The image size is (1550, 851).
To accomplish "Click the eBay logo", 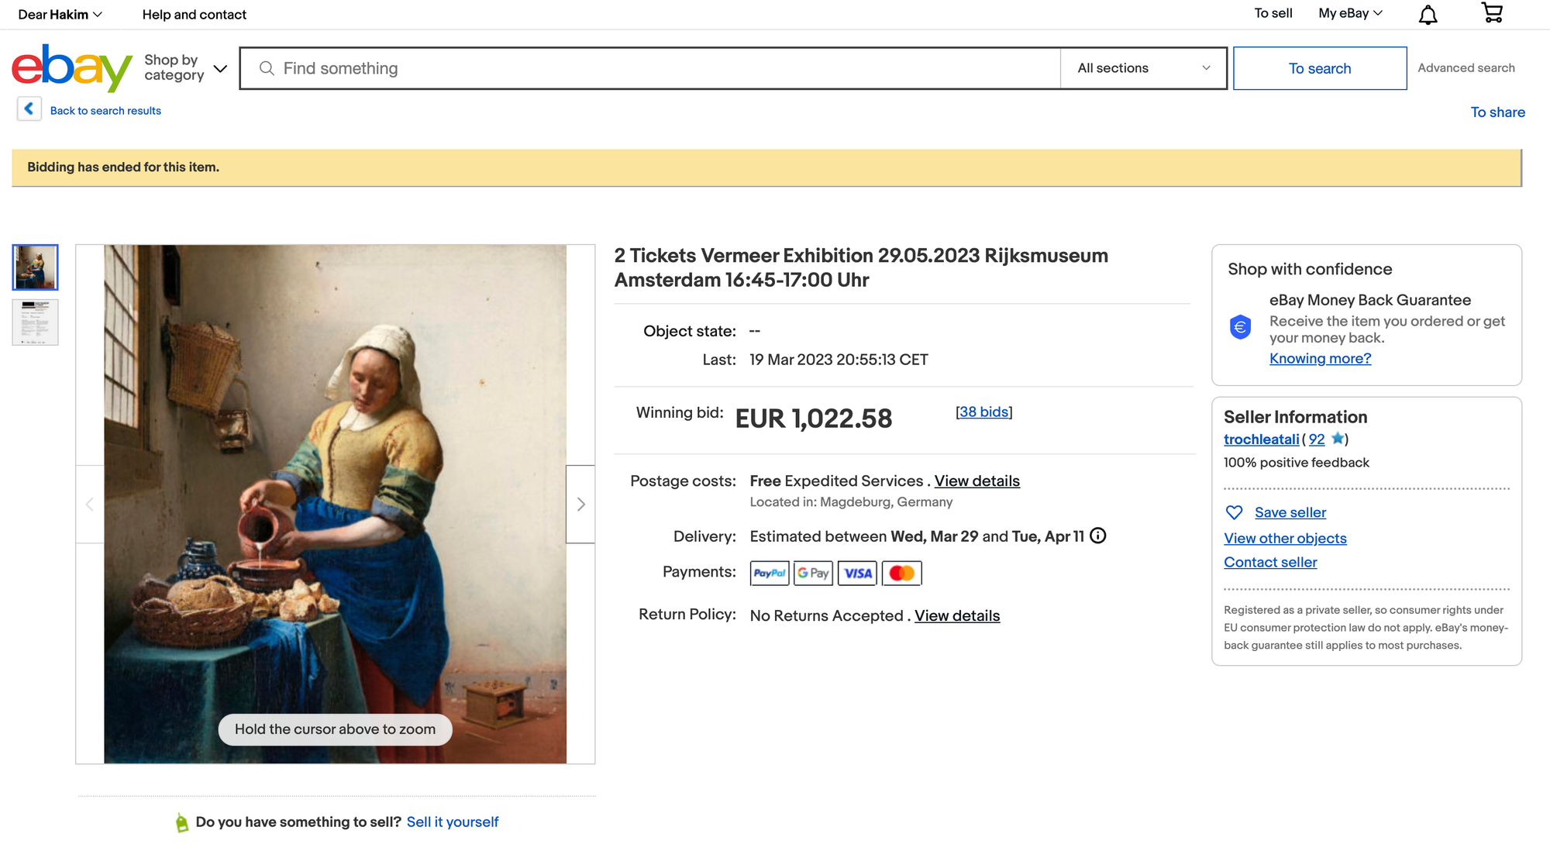I will click(x=72, y=68).
